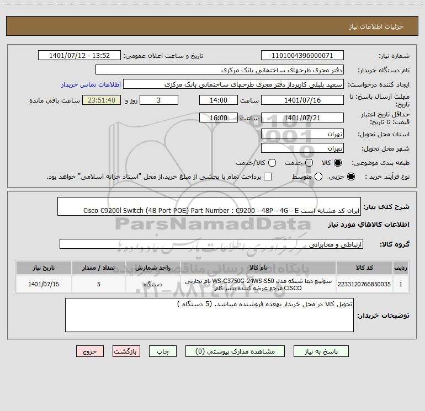Click the واحد شمارش column header
This screenshot has width=425, height=411.
point(153,268)
